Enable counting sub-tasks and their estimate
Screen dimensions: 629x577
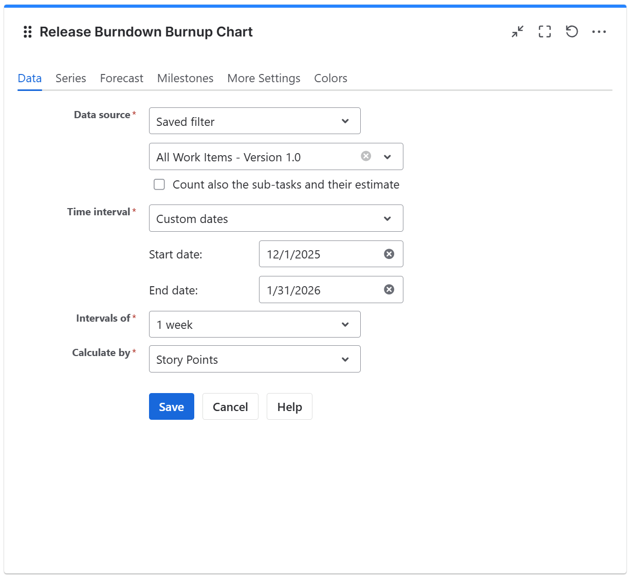pyautogui.click(x=159, y=184)
